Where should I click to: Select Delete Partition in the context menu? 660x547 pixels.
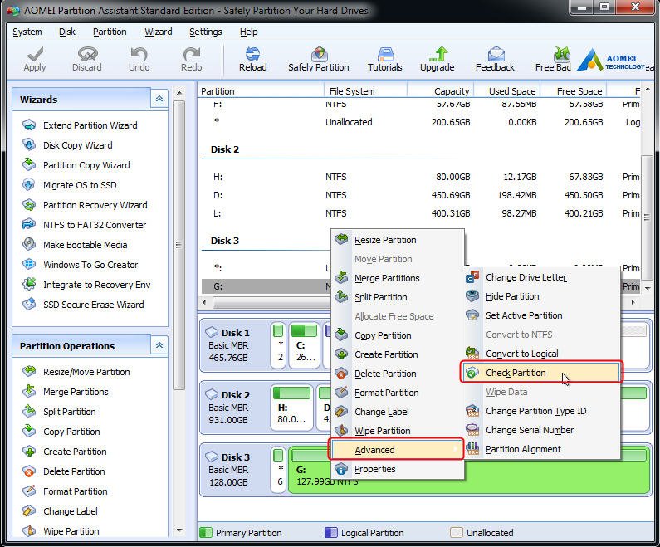[398, 374]
